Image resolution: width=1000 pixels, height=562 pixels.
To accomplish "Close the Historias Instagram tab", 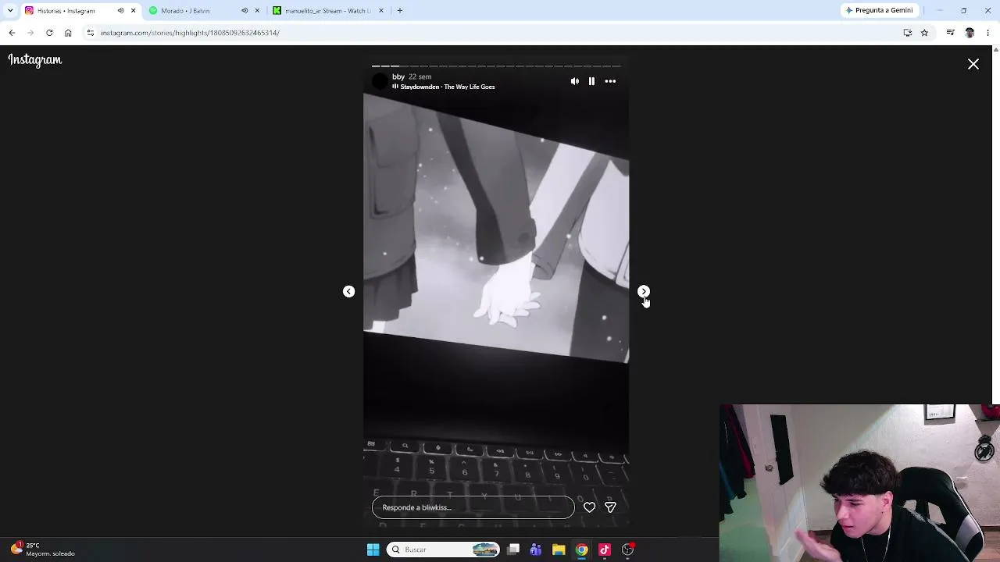I will [133, 11].
